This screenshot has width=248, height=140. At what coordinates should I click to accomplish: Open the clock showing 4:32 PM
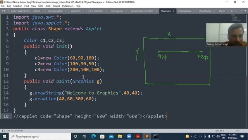232,136
